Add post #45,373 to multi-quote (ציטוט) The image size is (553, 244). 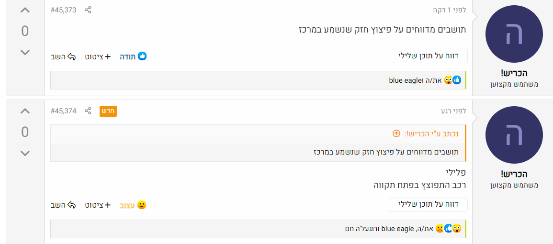(x=98, y=56)
